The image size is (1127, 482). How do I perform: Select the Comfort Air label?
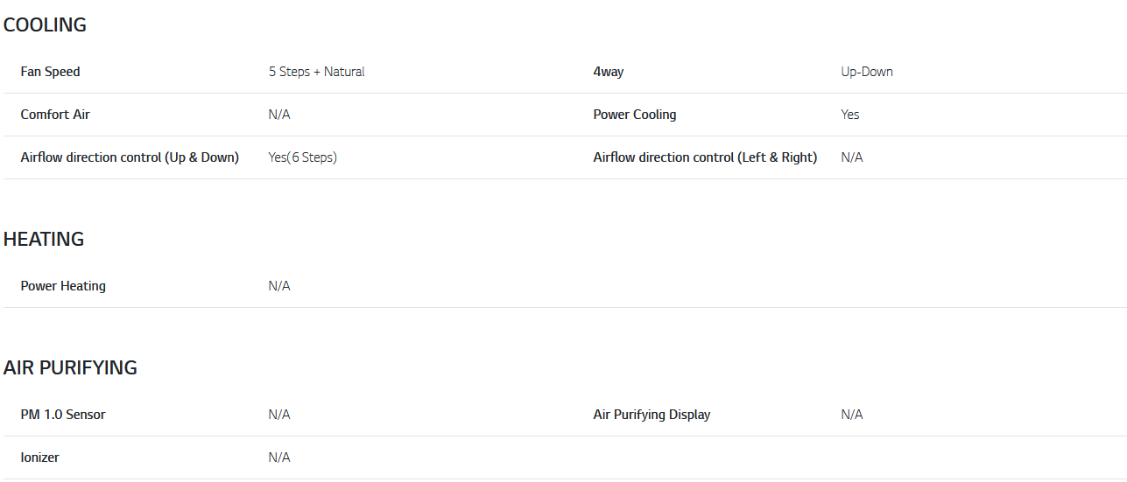point(55,115)
